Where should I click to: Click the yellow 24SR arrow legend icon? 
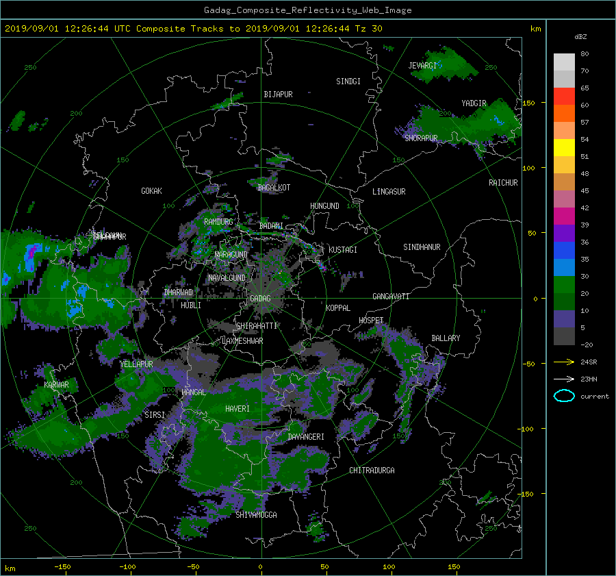(564, 362)
